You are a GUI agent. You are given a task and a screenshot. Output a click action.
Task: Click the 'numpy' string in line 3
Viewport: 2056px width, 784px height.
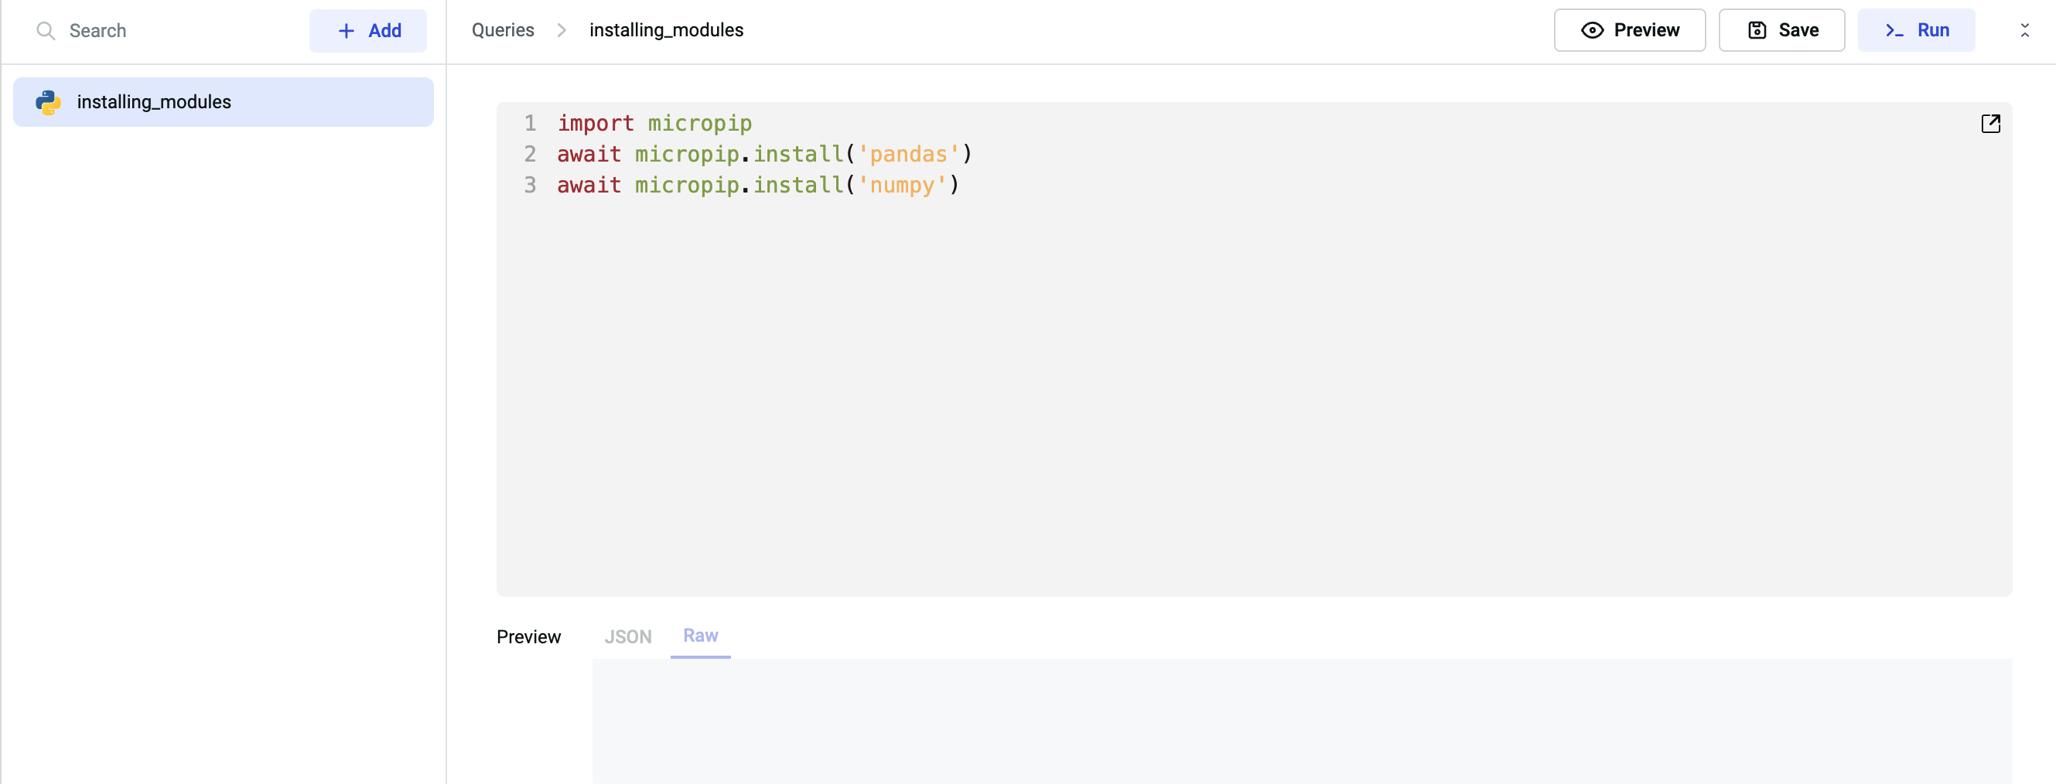(902, 185)
